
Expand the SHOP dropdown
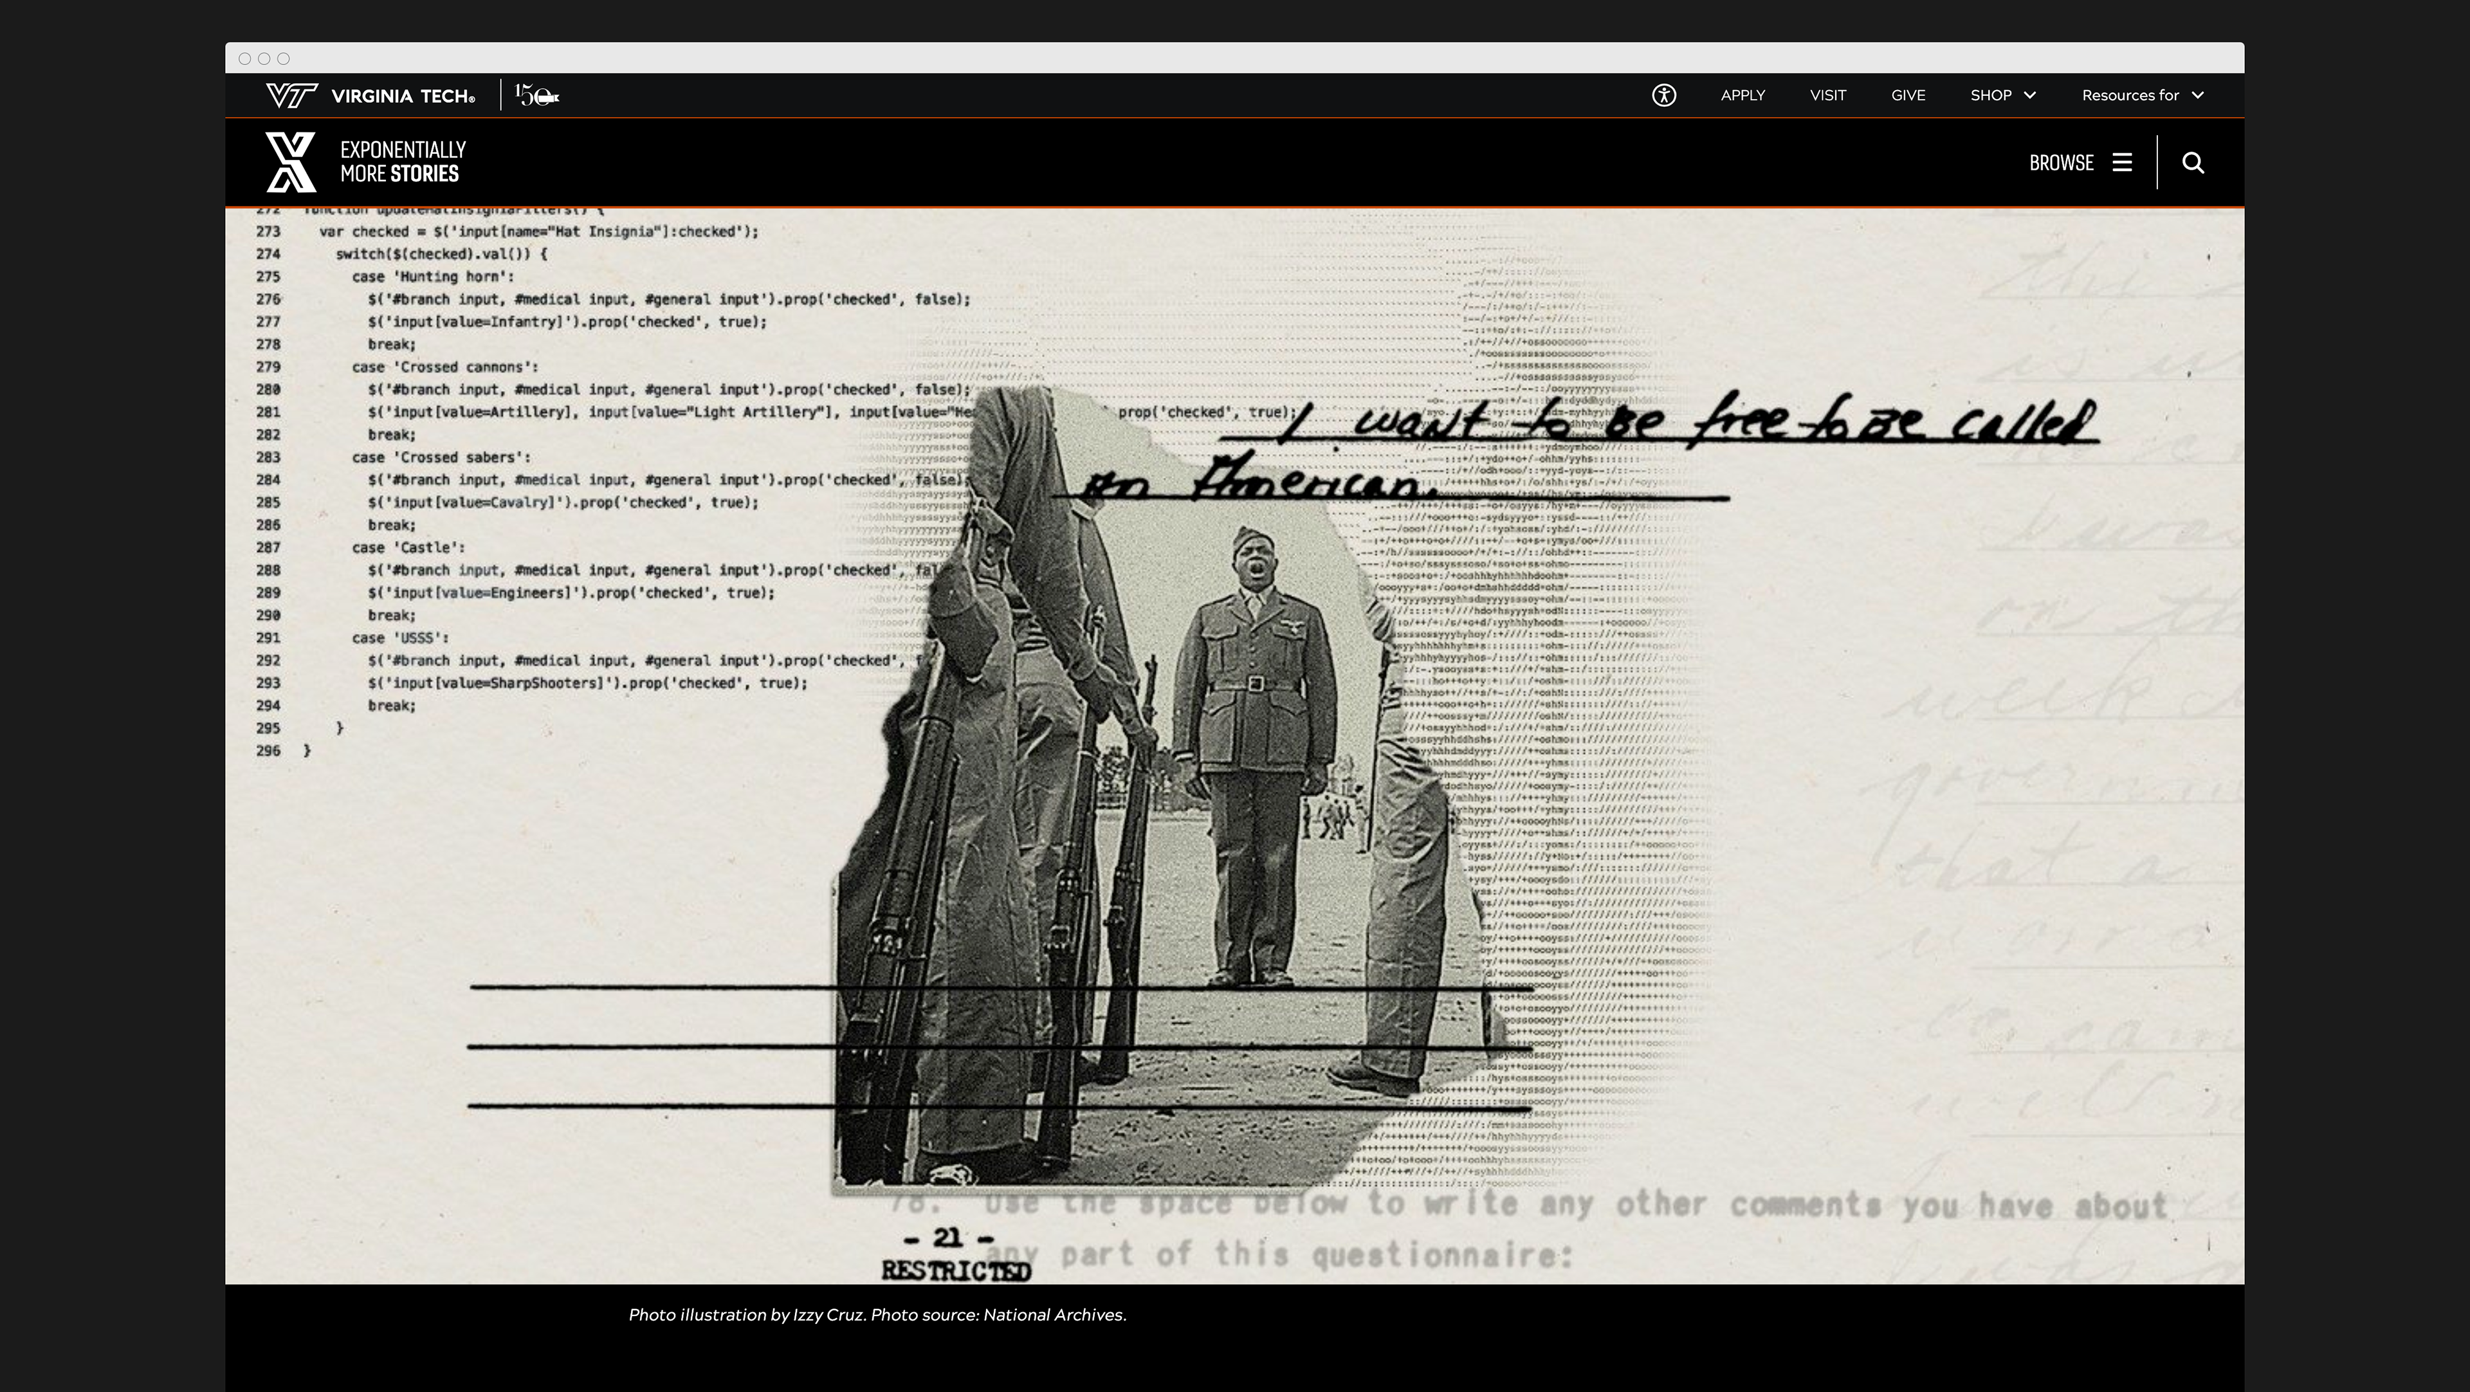2003,95
